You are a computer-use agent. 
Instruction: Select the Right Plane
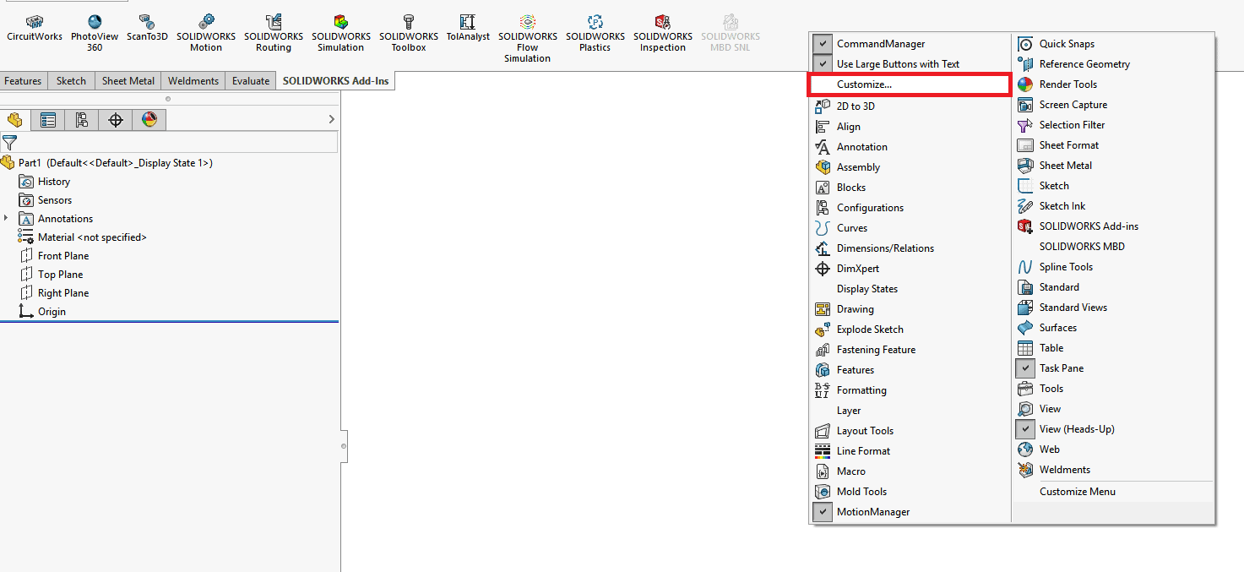click(x=53, y=293)
